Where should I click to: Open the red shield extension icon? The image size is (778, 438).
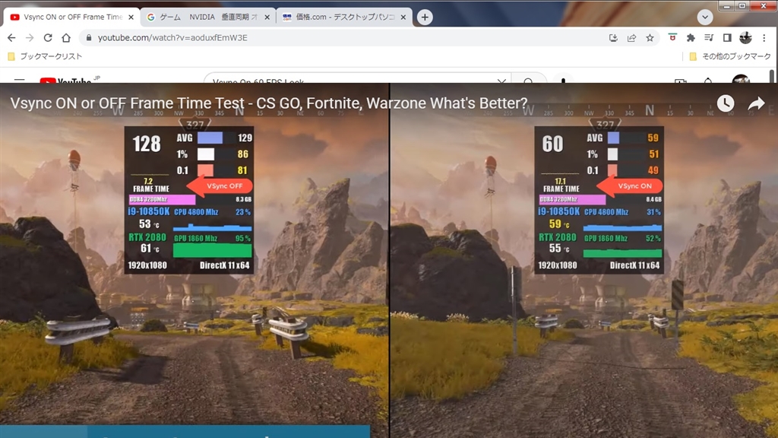pyautogui.click(x=672, y=38)
